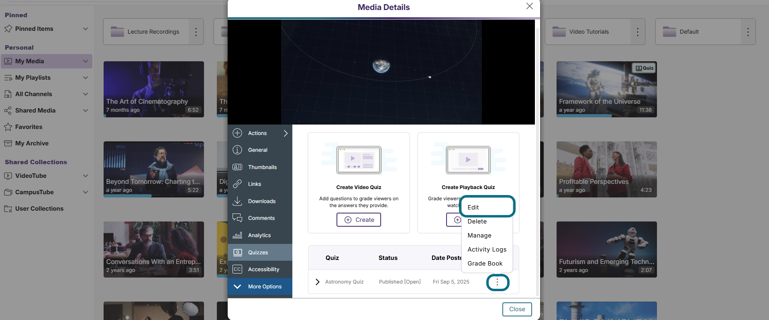769x320 pixels.
Task: Open Conversations With an Entrepreneur thumbnail
Action: coord(154,250)
